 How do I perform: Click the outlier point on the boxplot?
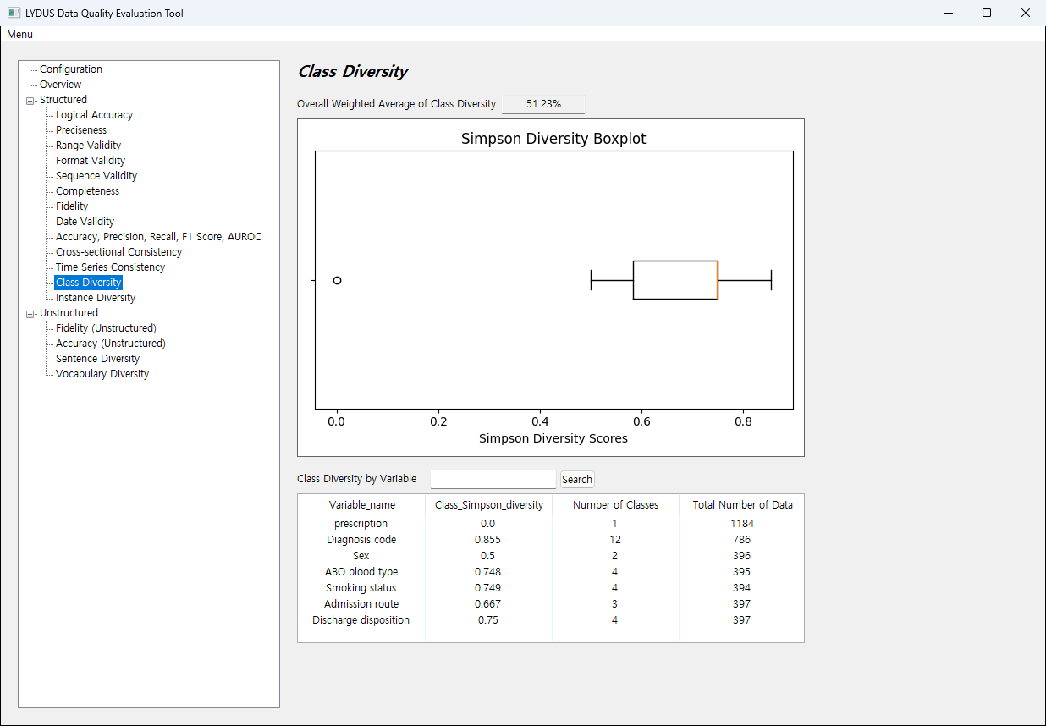(x=338, y=280)
